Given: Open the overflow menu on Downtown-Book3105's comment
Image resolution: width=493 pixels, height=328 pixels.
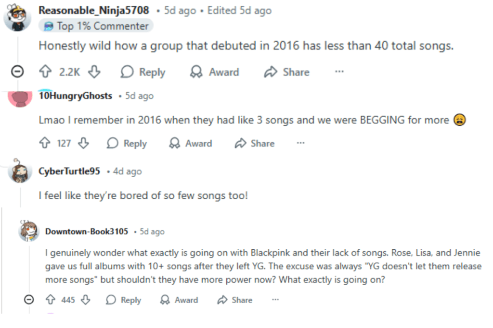Looking at the screenshot, I should (x=274, y=300).
